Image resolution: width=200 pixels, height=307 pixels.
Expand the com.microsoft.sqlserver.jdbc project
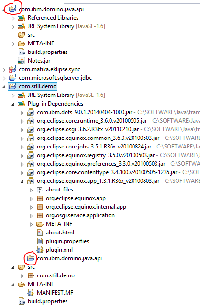click(x=4, y=78)
